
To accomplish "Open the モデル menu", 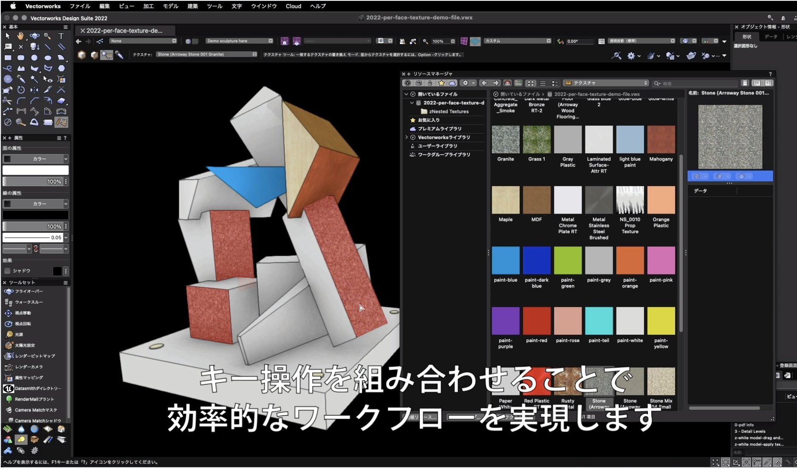I will [171, 6].
